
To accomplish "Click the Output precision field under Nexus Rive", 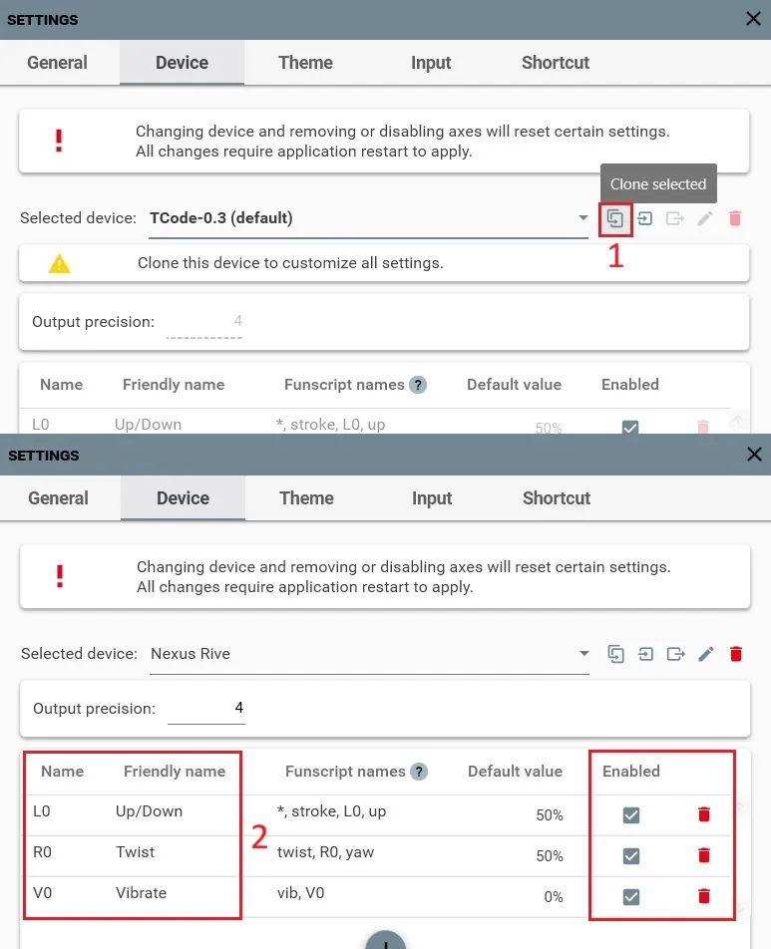I will point(205,708).
